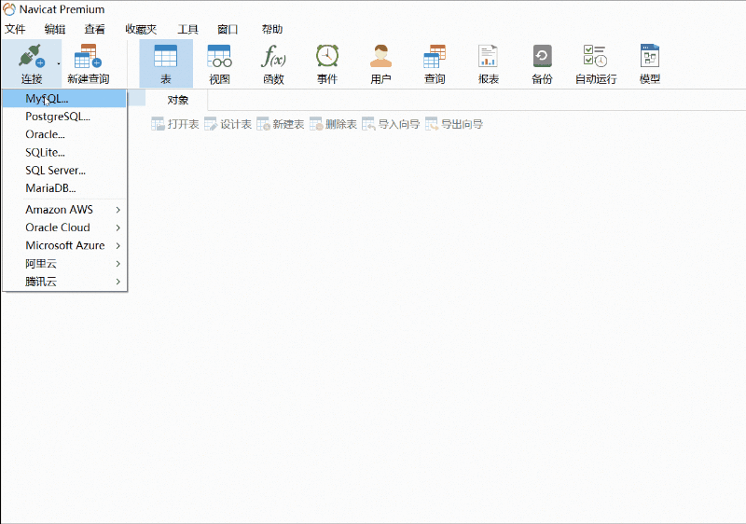Select the 表 (Table) toolbar icon

(166, 56)
